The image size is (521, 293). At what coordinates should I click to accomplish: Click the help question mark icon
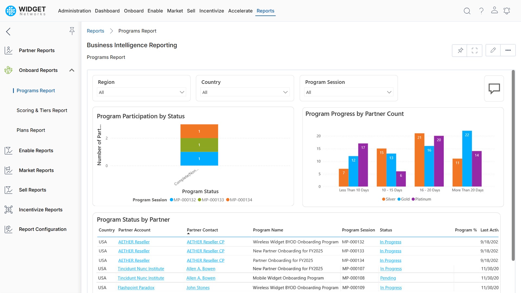(481, 11)
